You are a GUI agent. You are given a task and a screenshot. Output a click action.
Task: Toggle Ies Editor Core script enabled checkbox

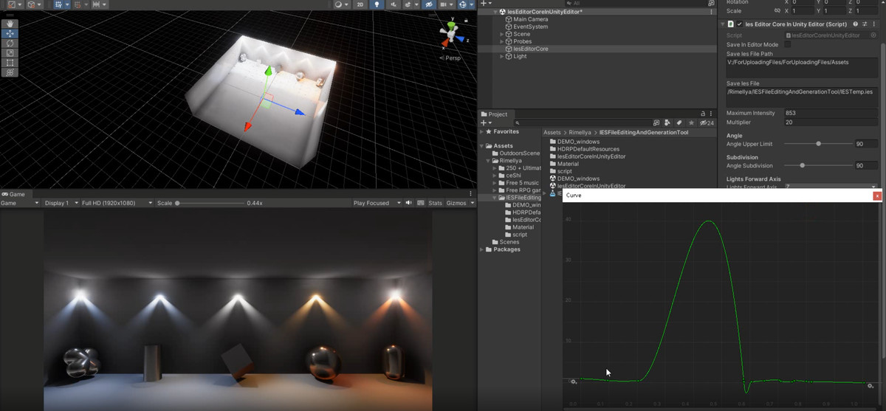(740, 24)
